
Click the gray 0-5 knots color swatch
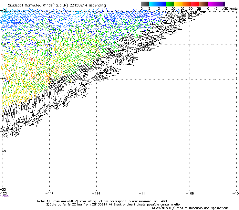[145, 4]
